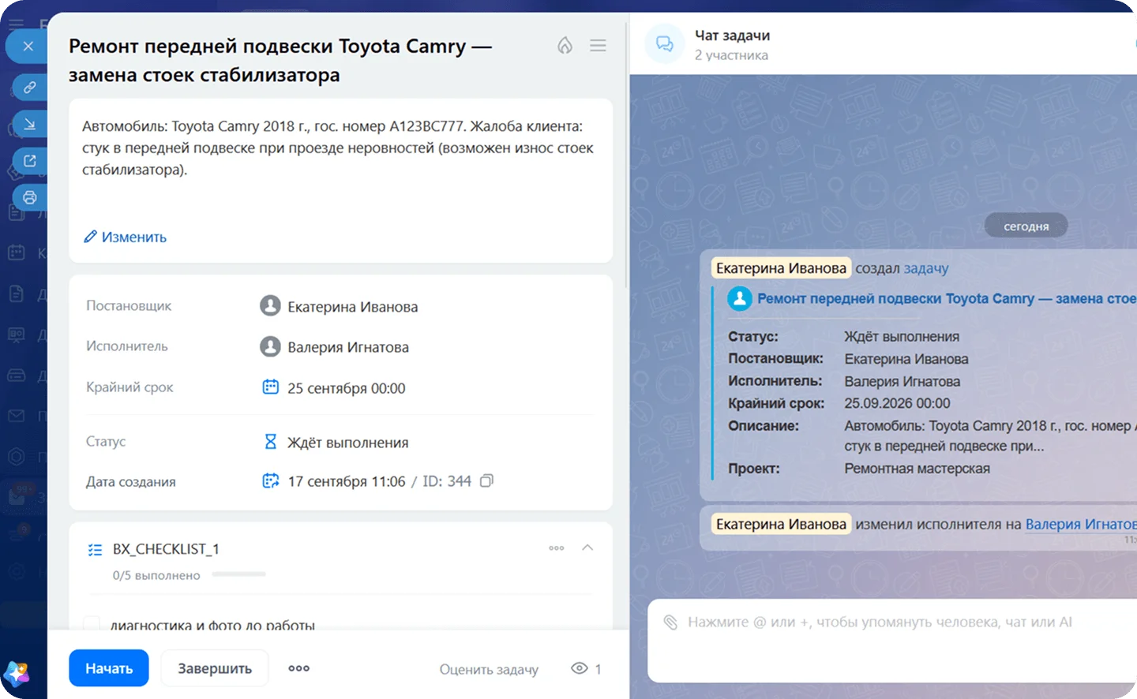Click Екатерина Иванова in the "создал задачу" message
The image size is (1137, 699).
coord(781,268)
